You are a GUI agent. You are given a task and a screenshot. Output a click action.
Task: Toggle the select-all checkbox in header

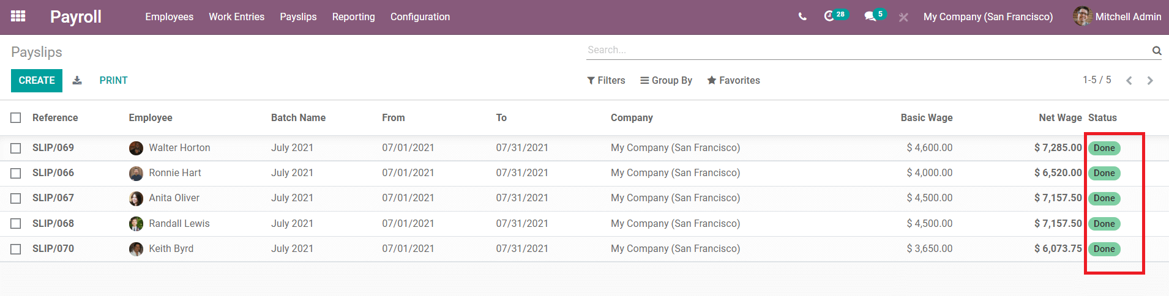pos(16,118)
